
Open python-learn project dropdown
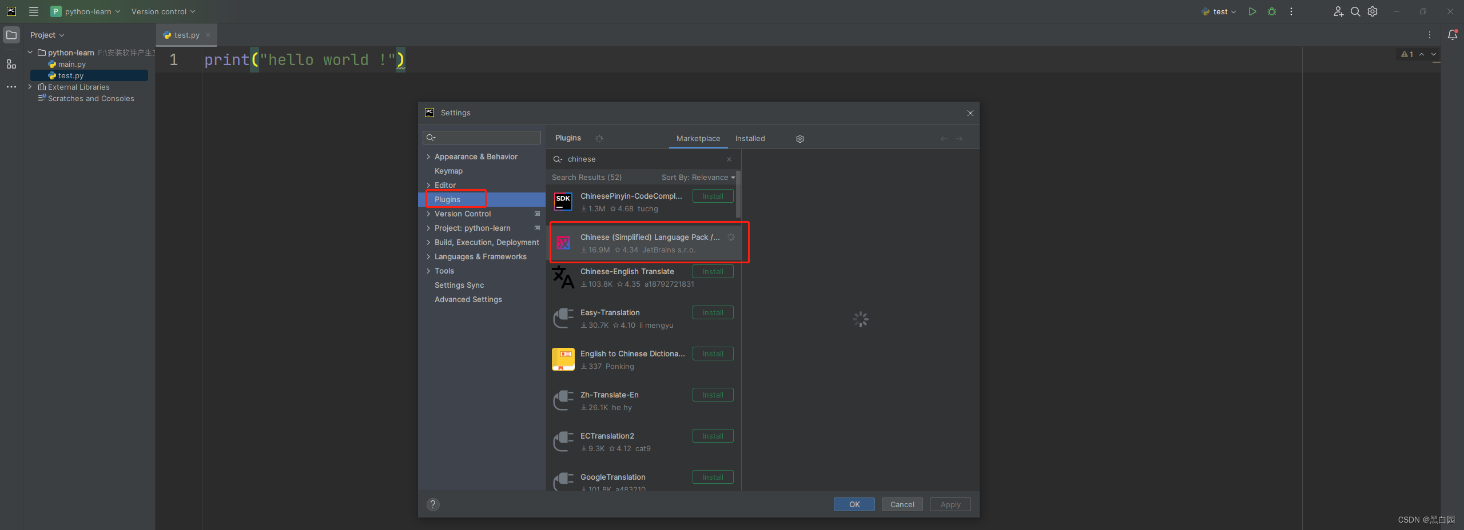86,11
